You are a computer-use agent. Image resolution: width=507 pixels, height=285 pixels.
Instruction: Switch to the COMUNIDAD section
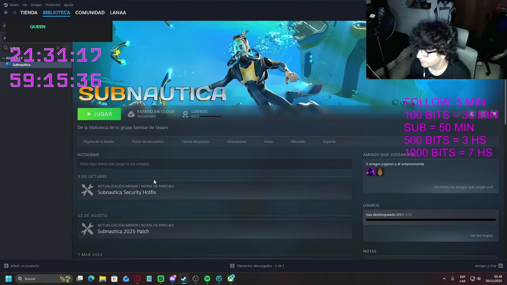pyautogui.click(x=90, y=13)
